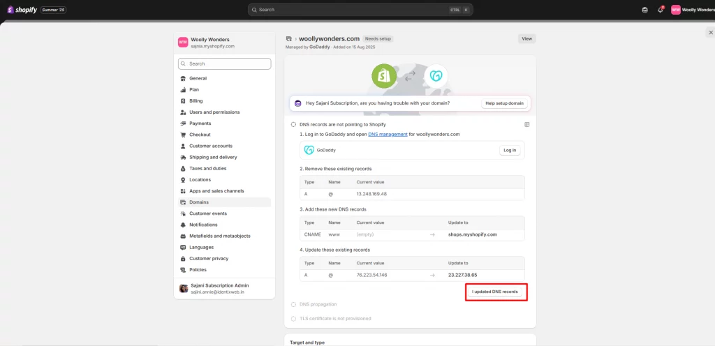Screen dimensions: 715x346
Task: Click the Target and type heading
Action: coord(307,343)
